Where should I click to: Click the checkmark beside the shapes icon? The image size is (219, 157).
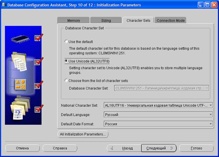tap(38, 85)
